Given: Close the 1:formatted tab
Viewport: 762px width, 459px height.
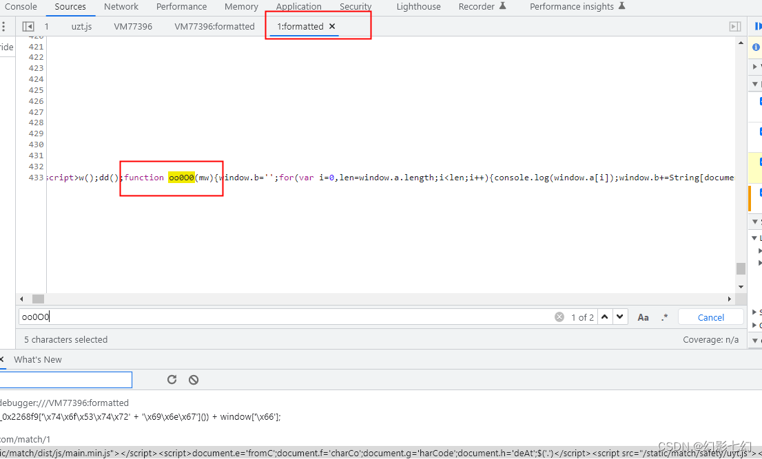Looking at the screenshot, I should tap(332, 26).
